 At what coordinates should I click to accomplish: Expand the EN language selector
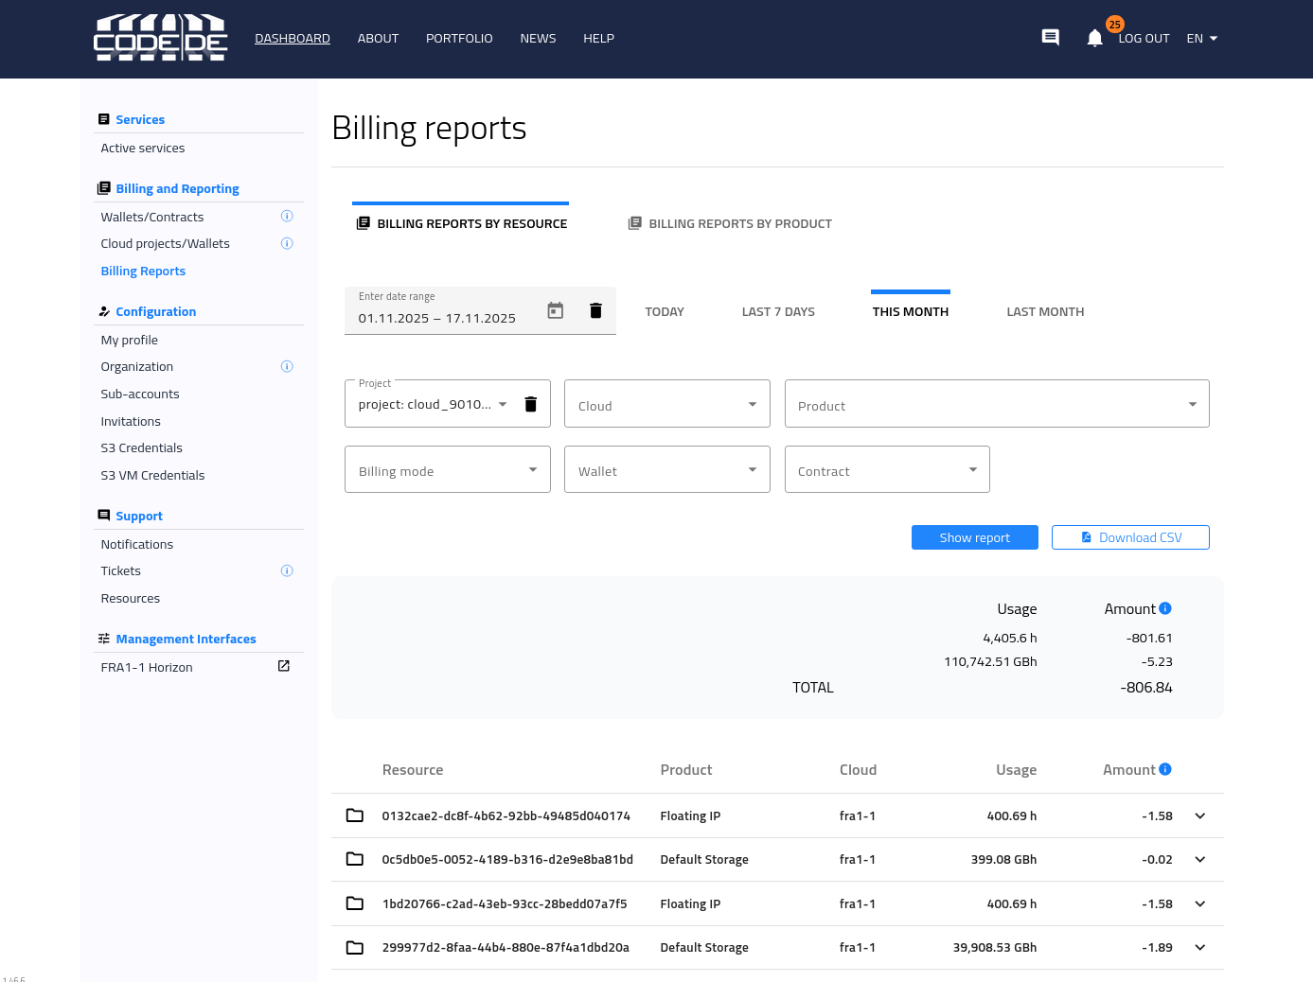tap(1201, 39)
